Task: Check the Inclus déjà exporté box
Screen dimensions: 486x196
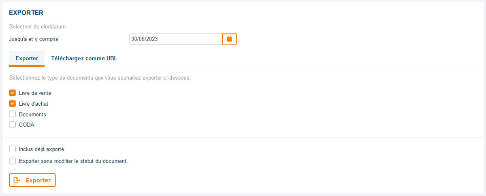Action: tap(12, 149)
